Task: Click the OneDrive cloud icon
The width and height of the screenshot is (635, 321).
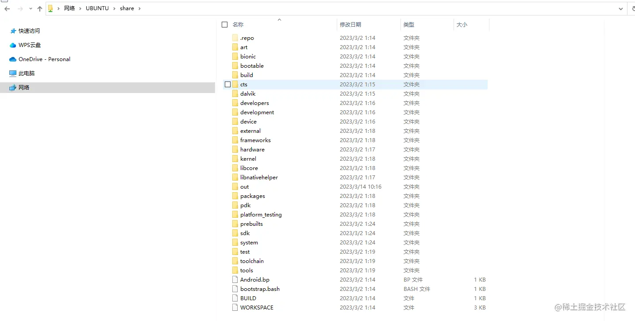Action: click(13, 59)
